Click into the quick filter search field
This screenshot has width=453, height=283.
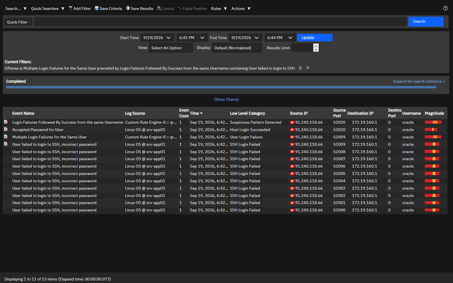point(220,22)
